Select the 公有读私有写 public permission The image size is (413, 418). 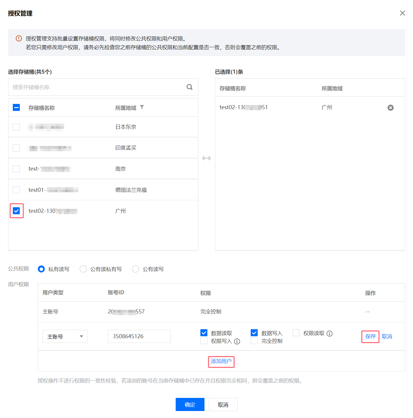tap(83, 269)
